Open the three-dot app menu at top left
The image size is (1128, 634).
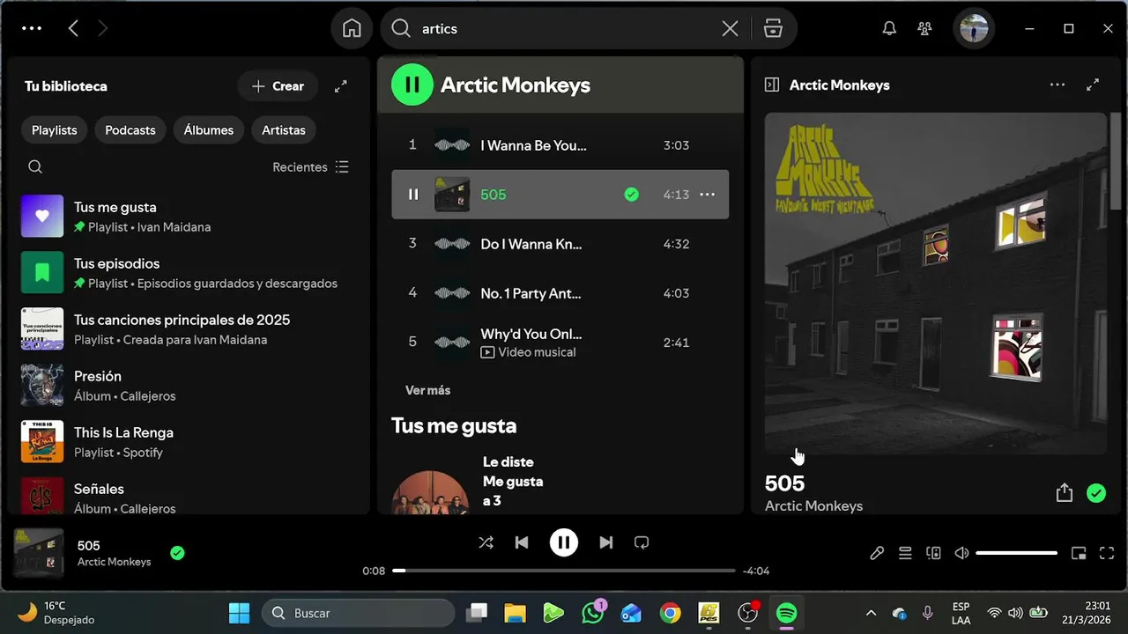coord(32,28)
